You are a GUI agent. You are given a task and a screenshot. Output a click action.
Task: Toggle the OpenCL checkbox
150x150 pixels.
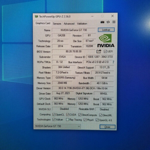[54, 114]
